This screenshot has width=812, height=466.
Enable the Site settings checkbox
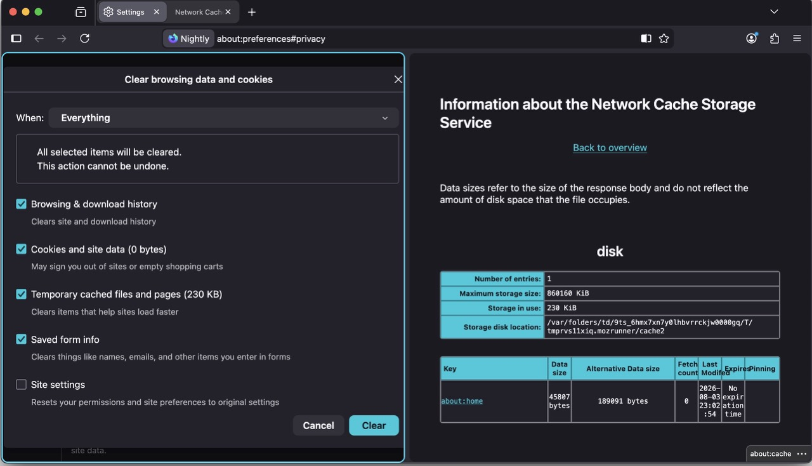click(x=22, y=384)
